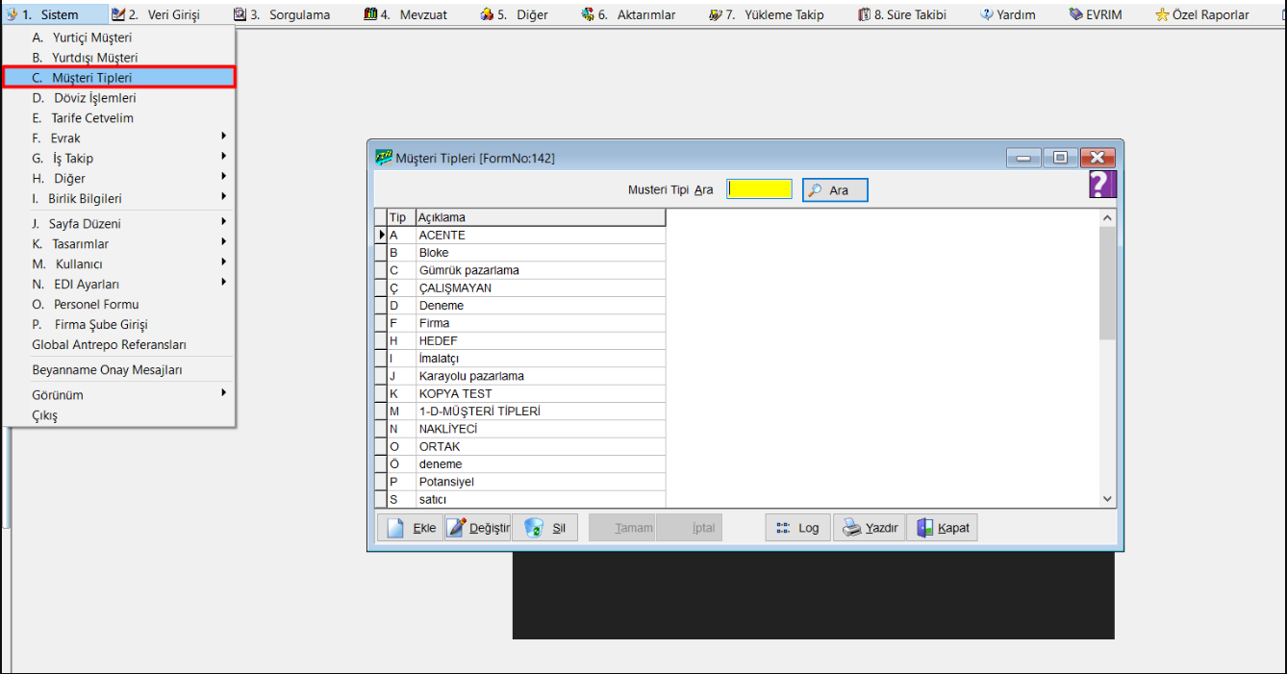The height and width of the screenshot is (674, 1287).
Task: Open the 6. Aktarımlar menu
Action: coord(628,14)
